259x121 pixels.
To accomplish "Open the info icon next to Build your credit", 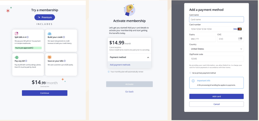I will point(64,37).
